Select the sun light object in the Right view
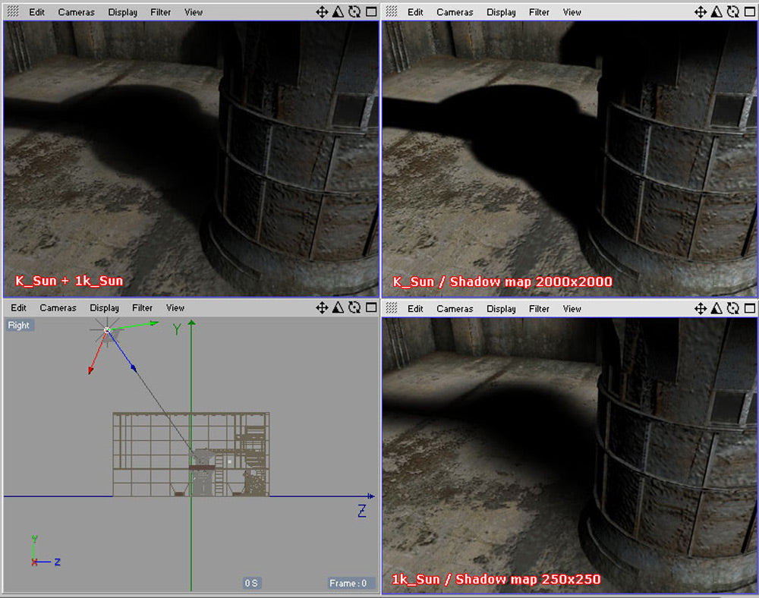 107,330
